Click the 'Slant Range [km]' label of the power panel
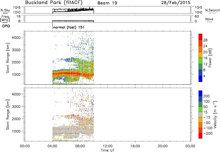This screenshot has height=152, width=220. pyautogui.click(x=8, y=58)
